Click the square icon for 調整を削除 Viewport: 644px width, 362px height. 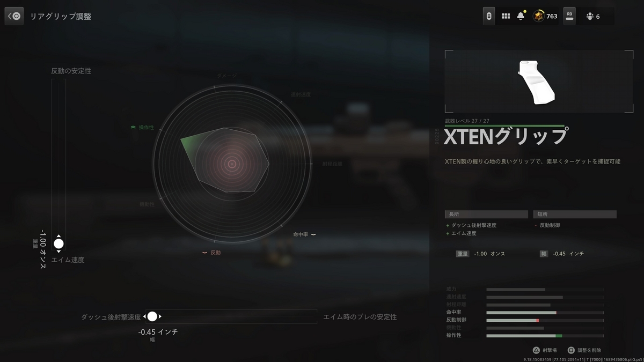point(571,350)
